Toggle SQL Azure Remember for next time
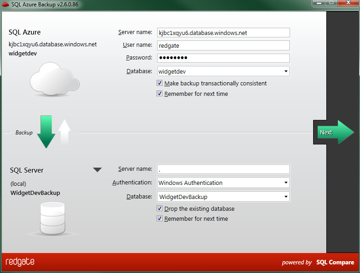360x273 pixels. [160, 94]
